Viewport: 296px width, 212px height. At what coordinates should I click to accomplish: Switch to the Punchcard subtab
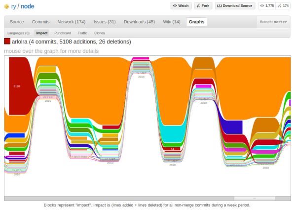tap(63, 33)
